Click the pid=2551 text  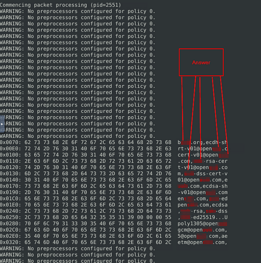click(106, 5)
